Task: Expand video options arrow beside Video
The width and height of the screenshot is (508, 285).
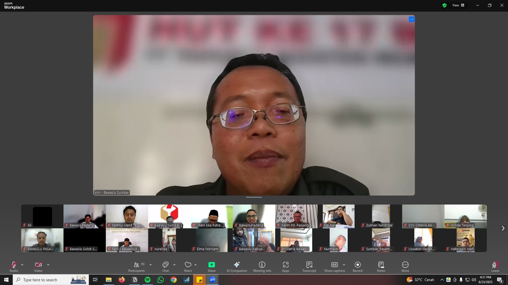Action: pyautogui.click(x=48, y=265)
